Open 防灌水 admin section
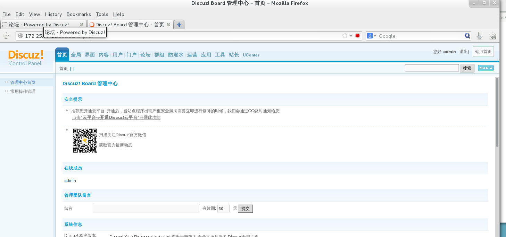Viewport: 506px width, 237px height. pyautogui.click(x=176, y=55)
